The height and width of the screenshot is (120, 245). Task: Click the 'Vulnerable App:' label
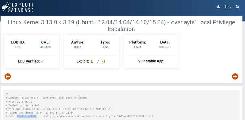(x=151, y=61)
